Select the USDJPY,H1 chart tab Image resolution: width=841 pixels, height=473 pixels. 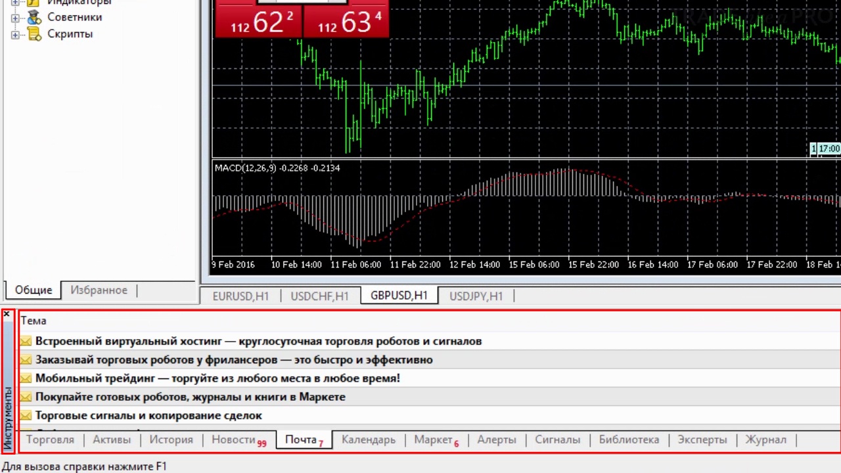point(476,296)
